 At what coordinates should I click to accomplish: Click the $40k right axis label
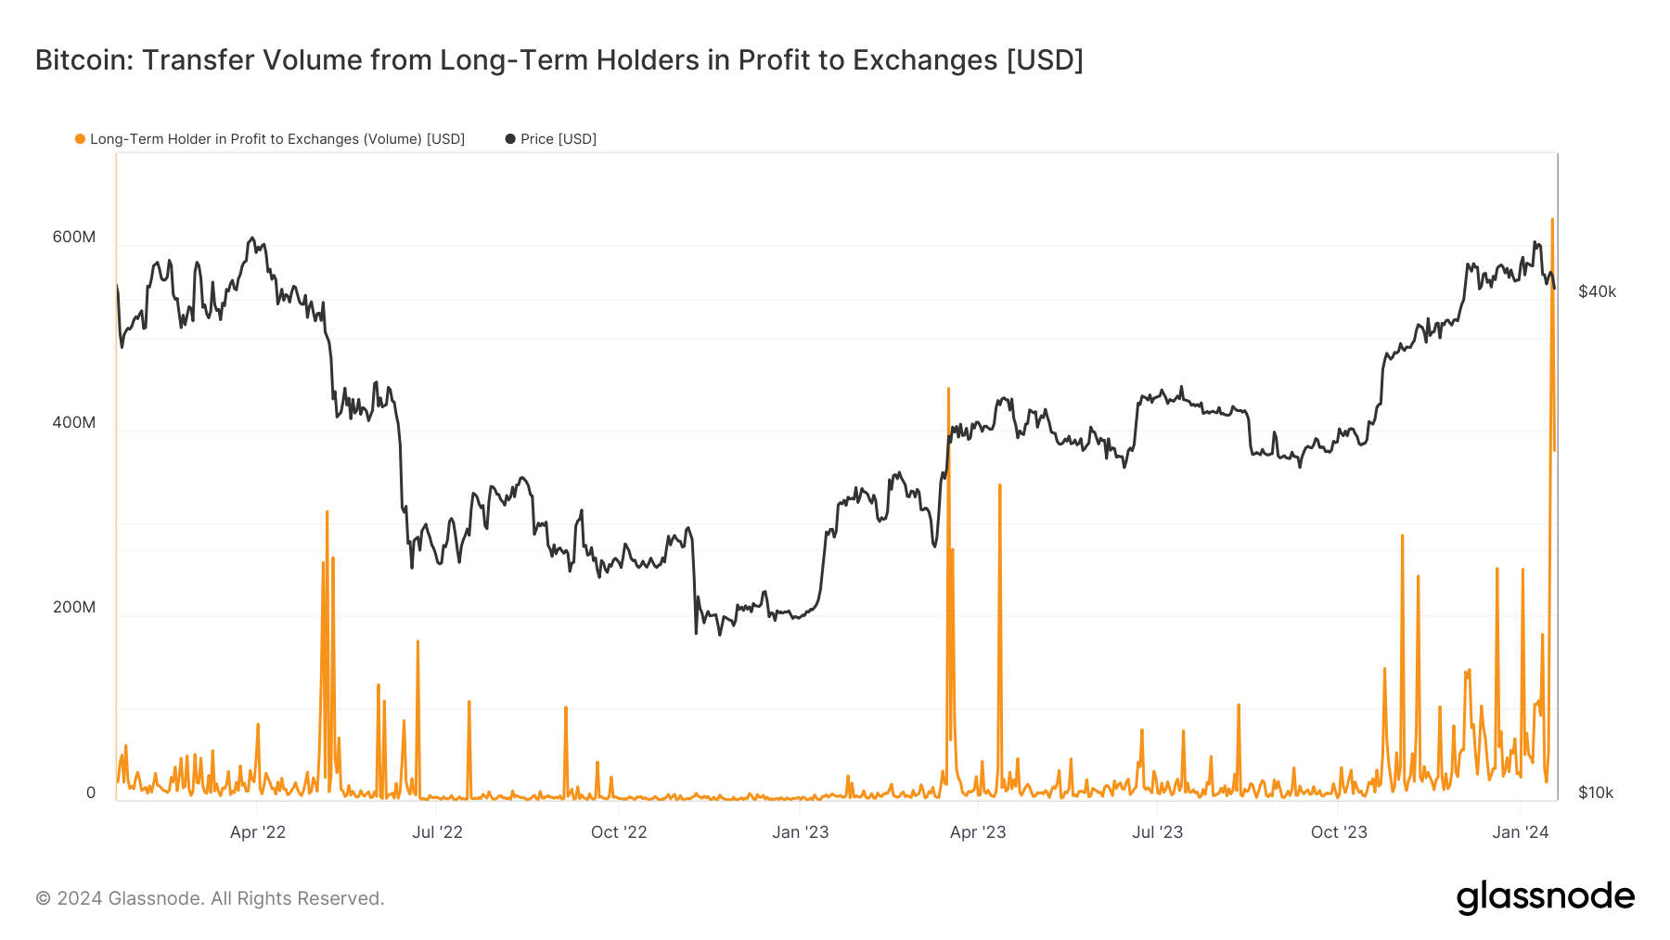1597,292
